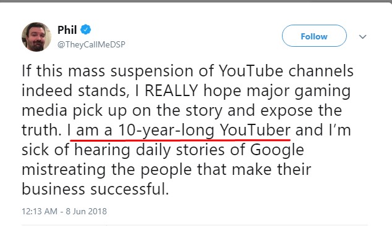This screenshot has height=226, width=392.
Task: Open the tweet permalink timestamp 12:13 AM
Action: 39,211
